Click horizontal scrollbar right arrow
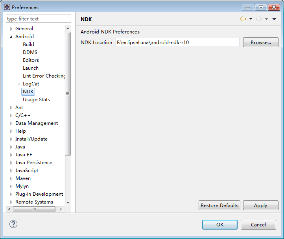Viewport: 284px width, 239px height. point(61,209)
